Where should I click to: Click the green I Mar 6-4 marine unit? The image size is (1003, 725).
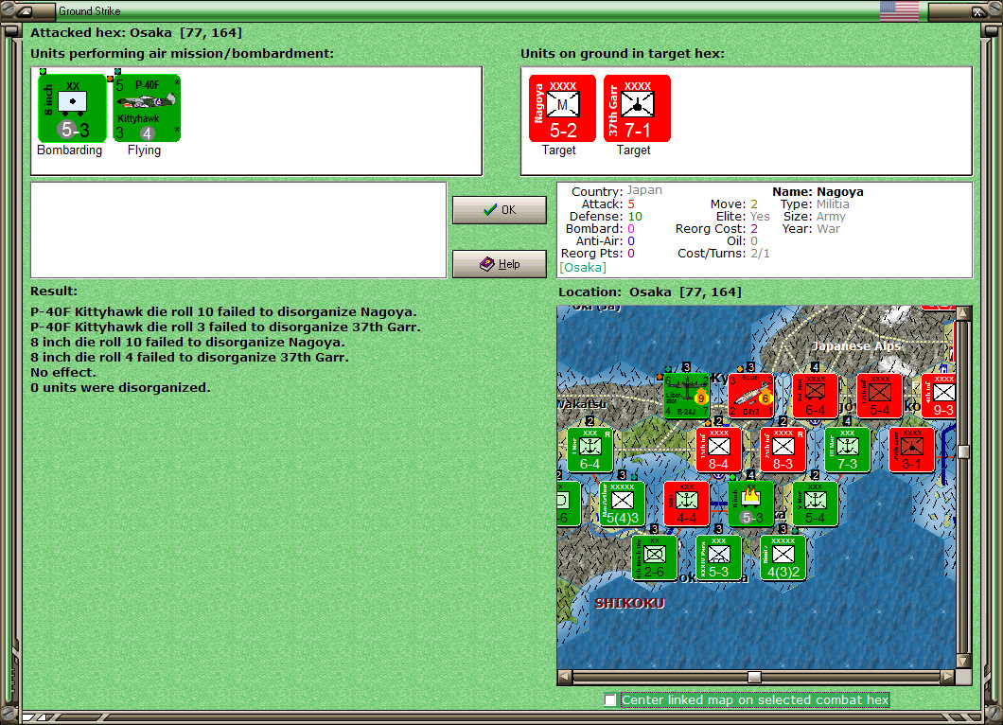[589, 450]
